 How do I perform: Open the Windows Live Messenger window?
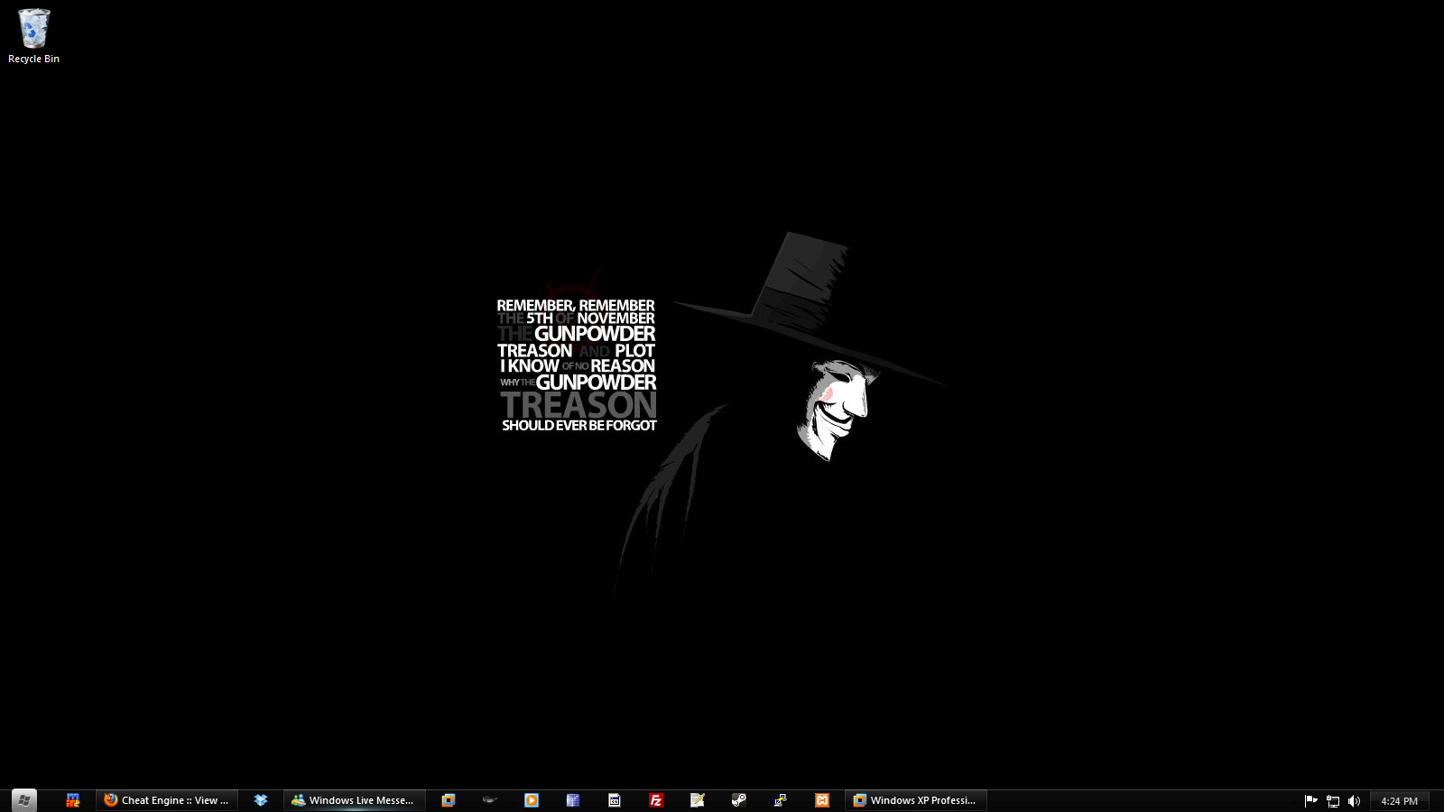pos(354,800)
